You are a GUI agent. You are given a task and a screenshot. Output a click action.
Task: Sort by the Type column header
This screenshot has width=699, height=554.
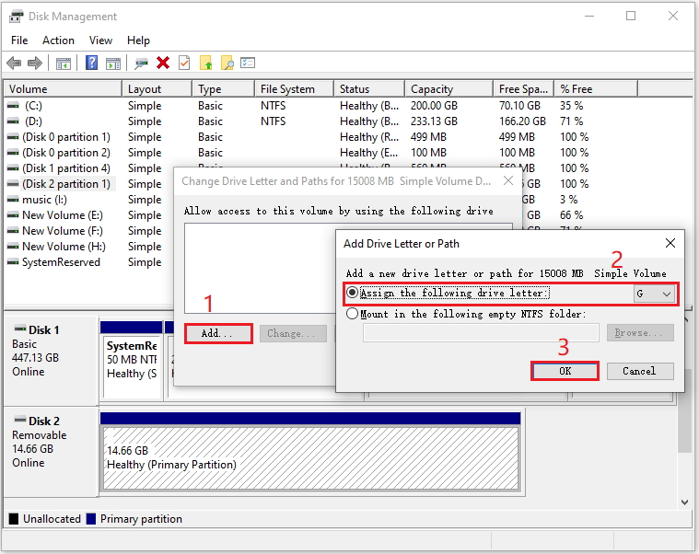click(x=224, y=89)
